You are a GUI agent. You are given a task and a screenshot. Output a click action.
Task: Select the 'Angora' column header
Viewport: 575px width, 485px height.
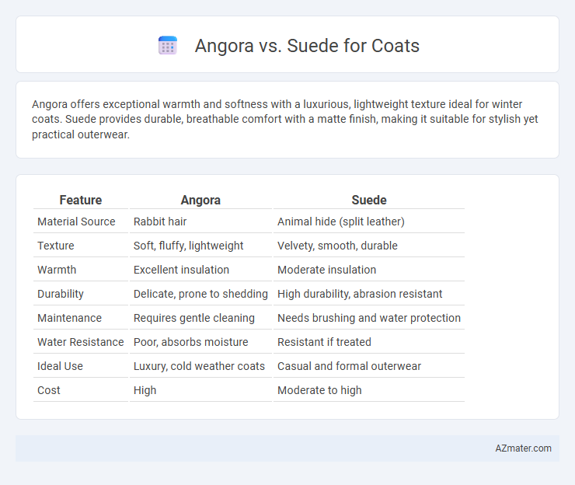[x=200, y=200]
